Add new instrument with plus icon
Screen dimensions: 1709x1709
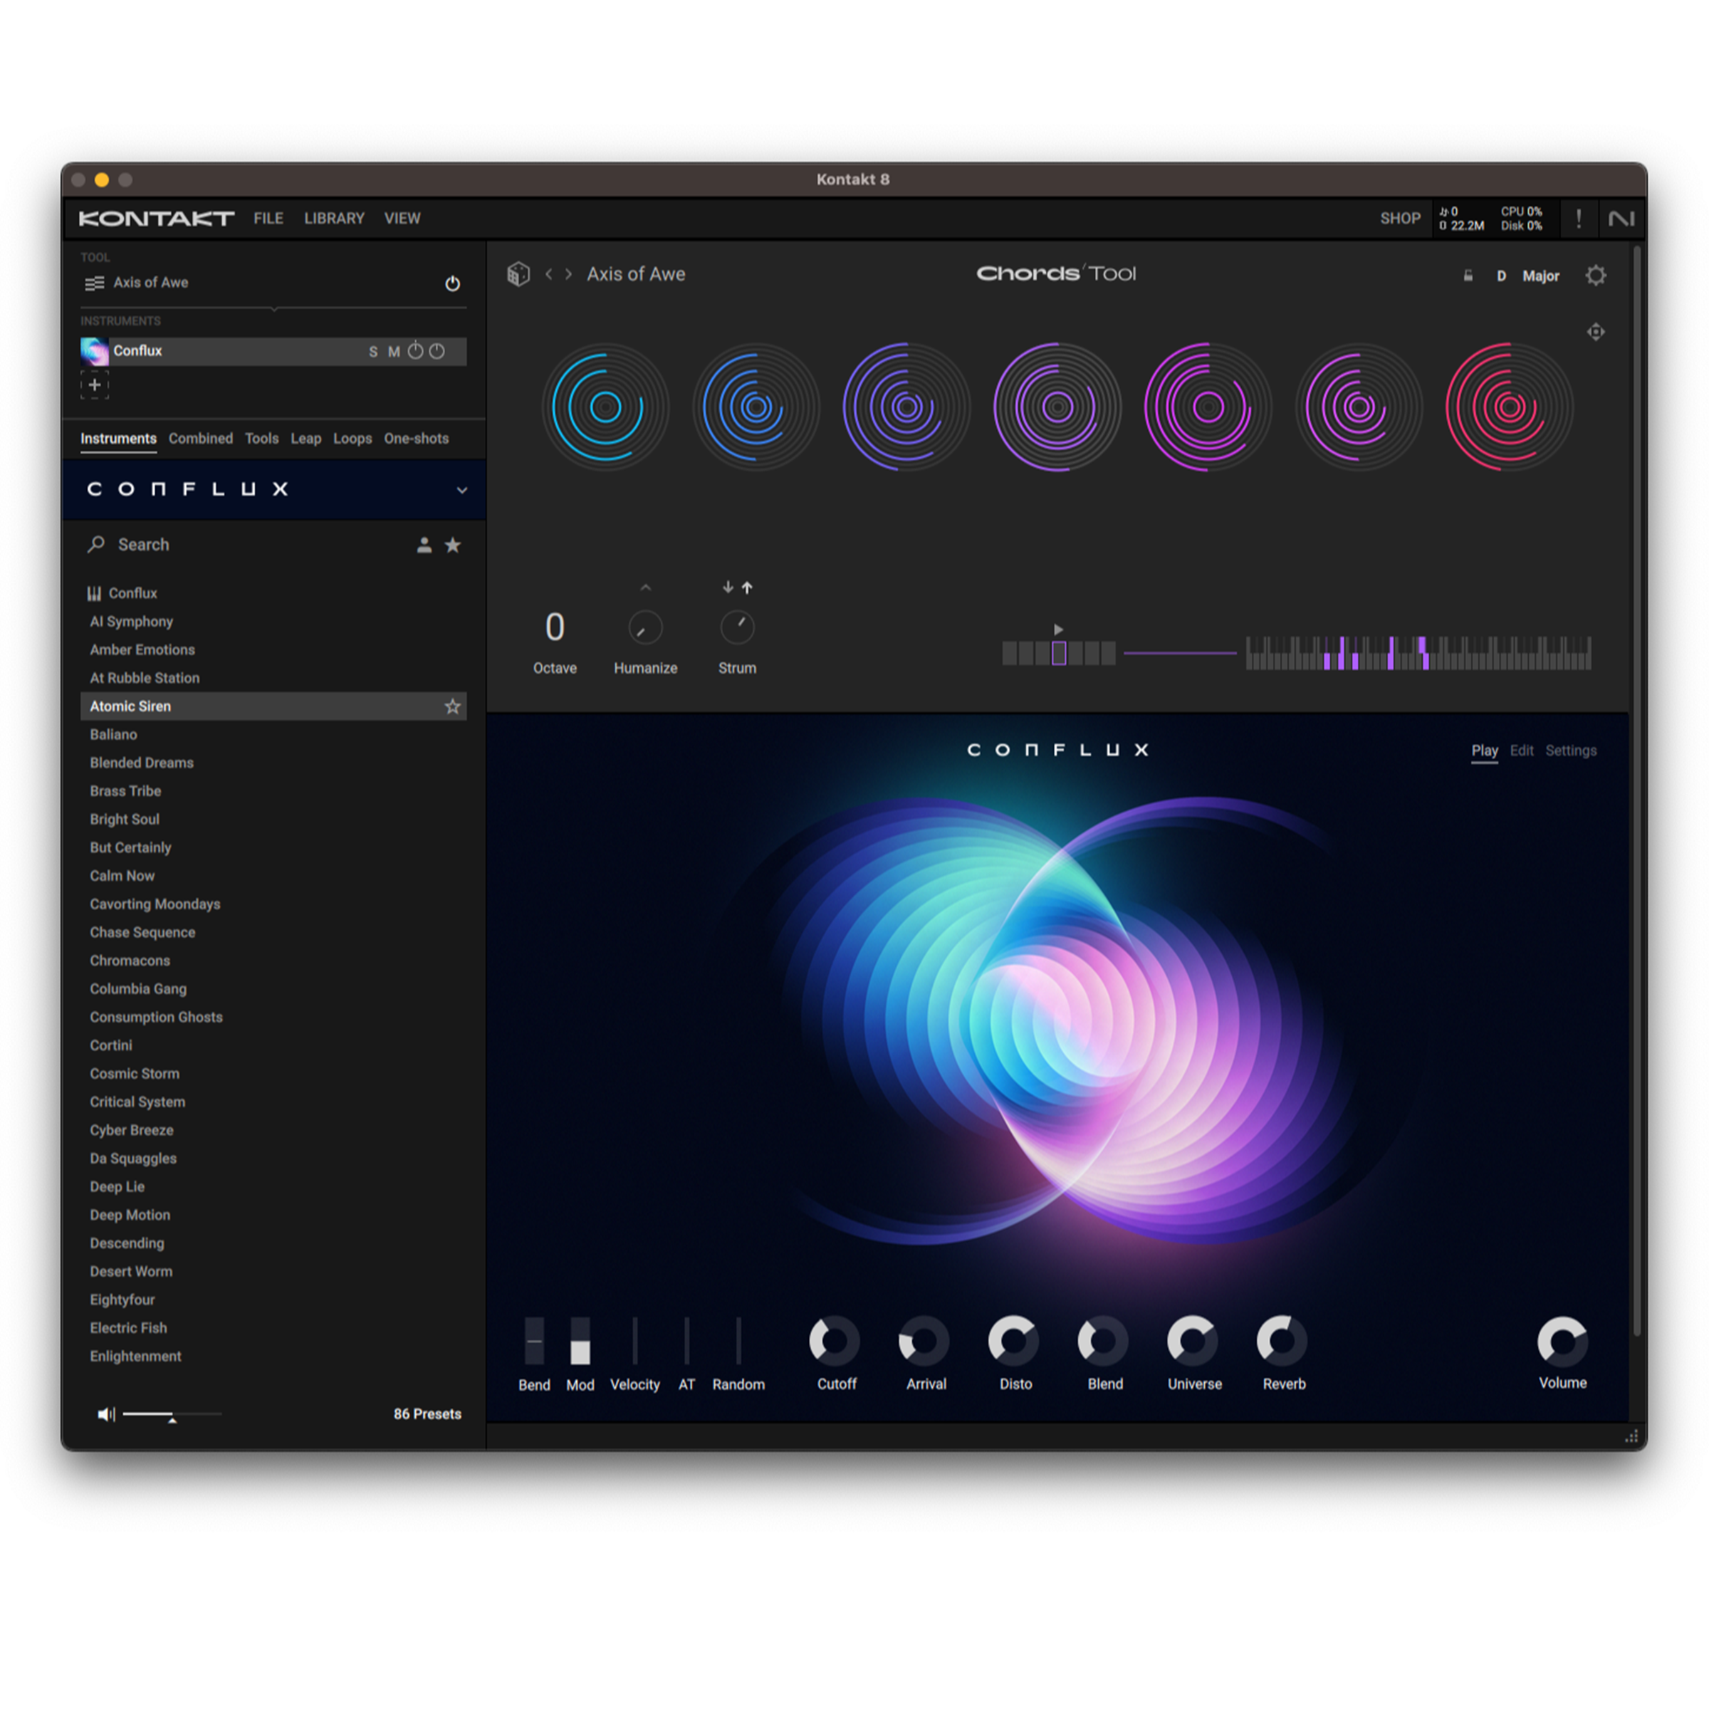[95, 386]
